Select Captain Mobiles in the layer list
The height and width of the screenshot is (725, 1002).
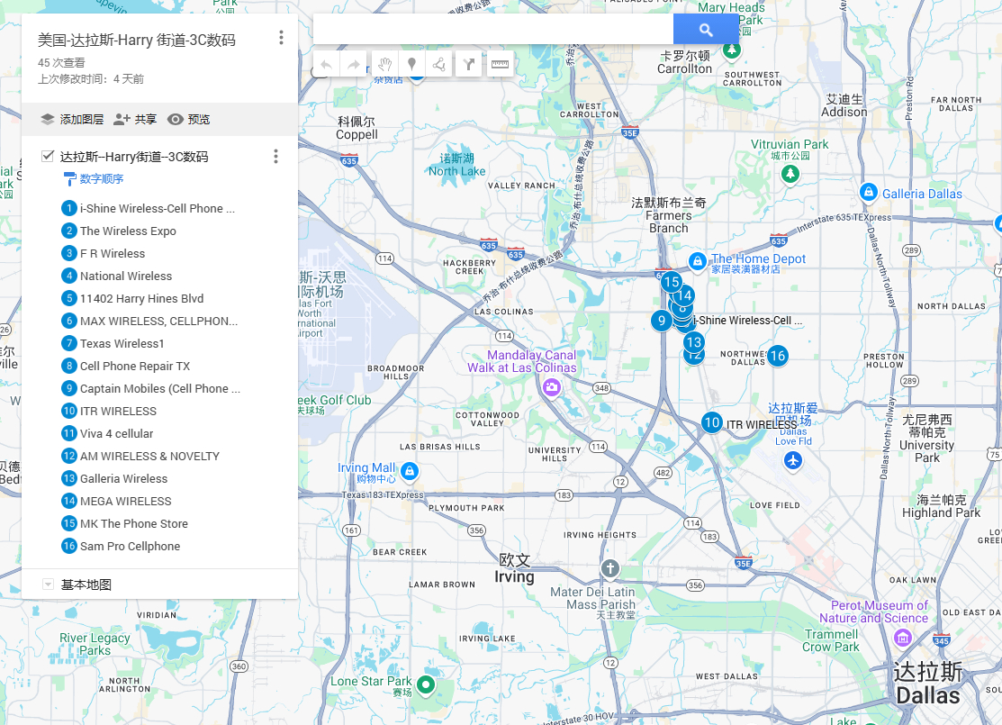159,388
